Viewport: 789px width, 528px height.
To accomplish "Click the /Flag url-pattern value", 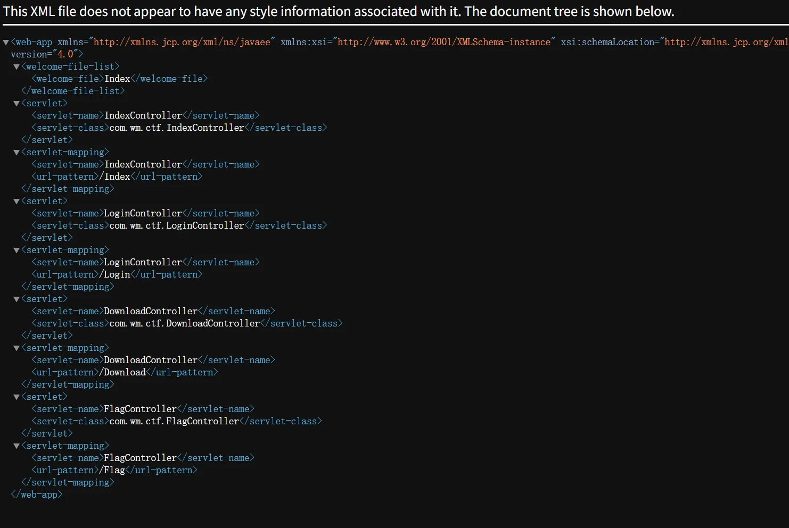I will [x=112, y=470].
